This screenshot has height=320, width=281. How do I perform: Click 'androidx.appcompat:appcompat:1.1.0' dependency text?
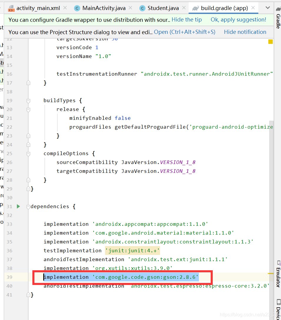click(x=150, y=224)
